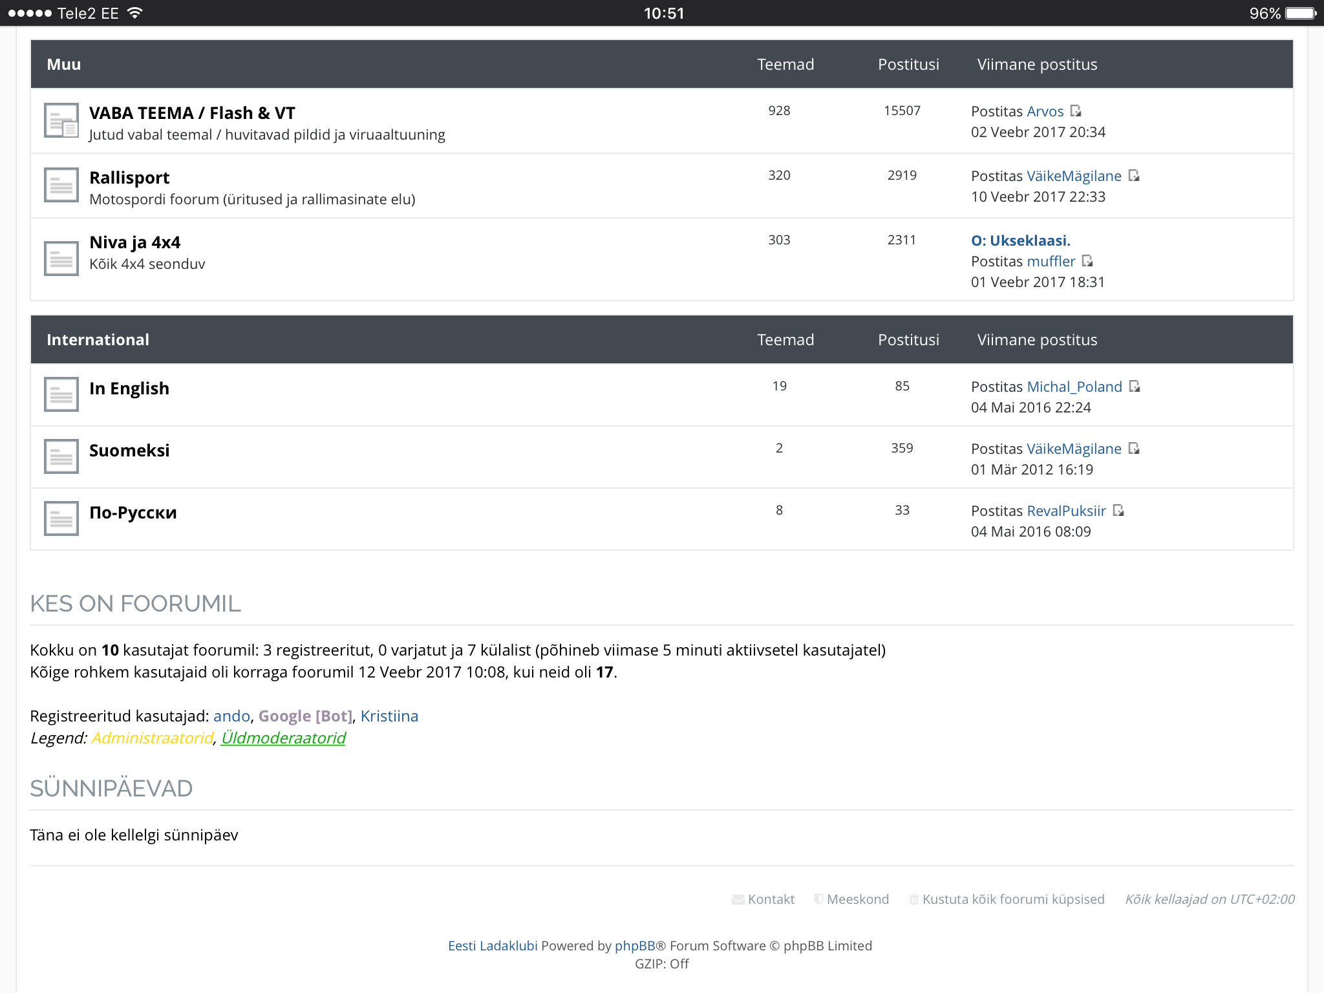Click the In English forum icon
The image size is (1324, 993).
[61, 394]
